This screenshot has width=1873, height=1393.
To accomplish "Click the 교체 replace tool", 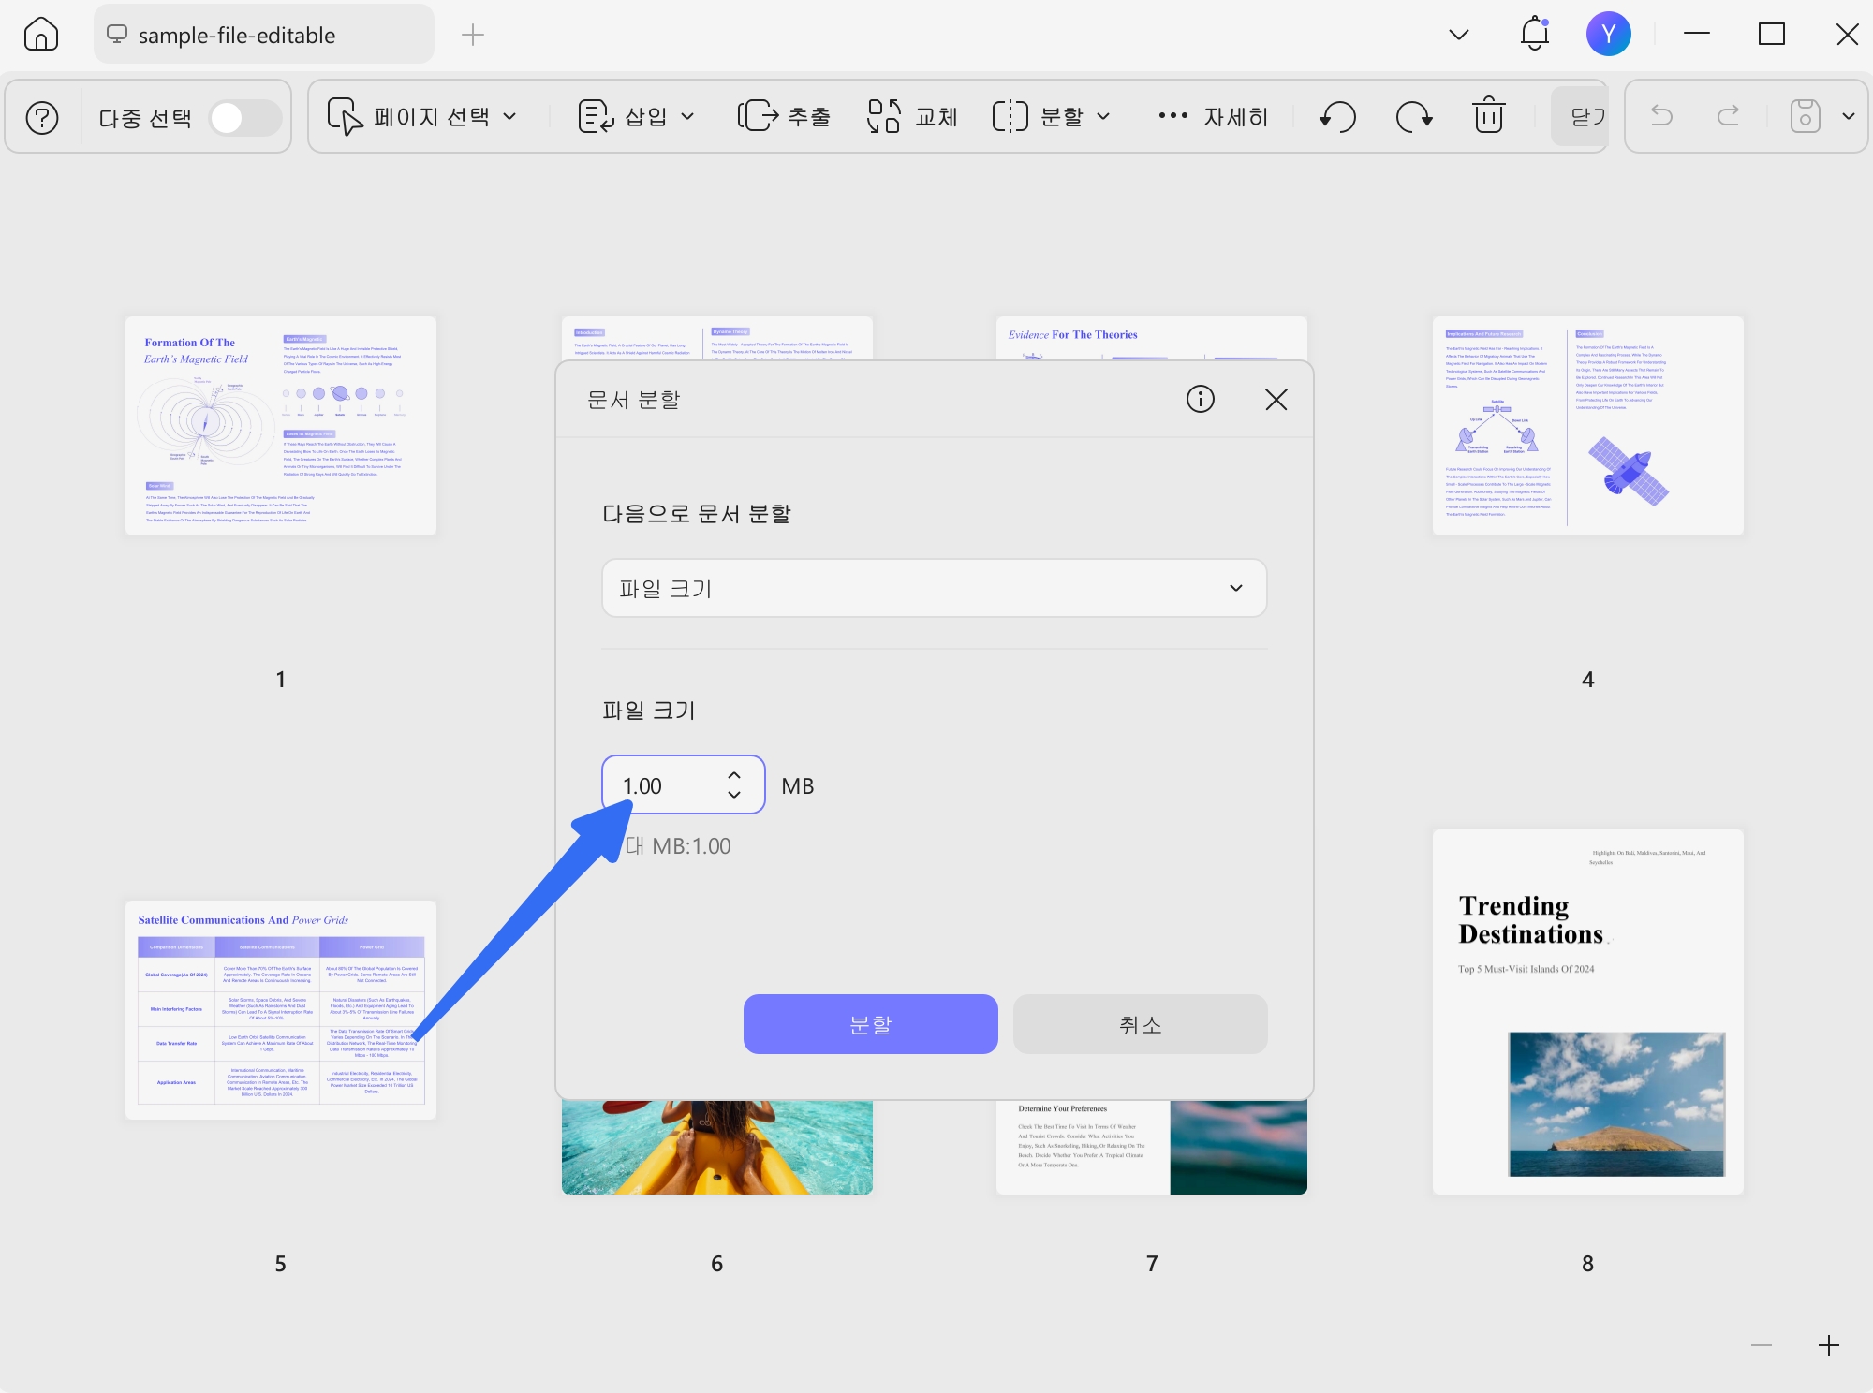I will (x=912, y=117).
